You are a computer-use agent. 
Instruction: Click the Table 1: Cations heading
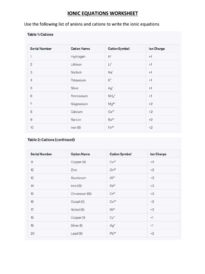pyautogui.click(x=40, y=35)
